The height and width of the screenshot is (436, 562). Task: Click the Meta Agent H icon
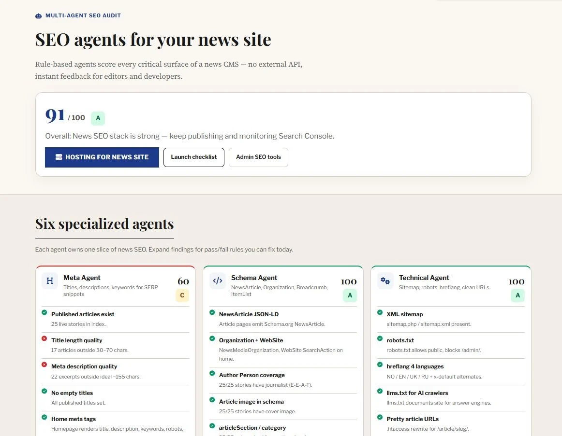coord(50,281)
